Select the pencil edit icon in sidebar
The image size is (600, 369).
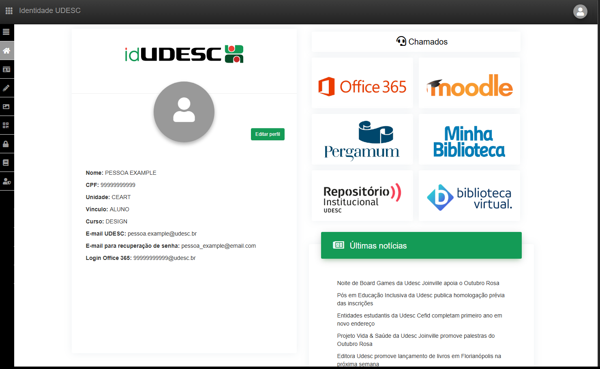6,88
